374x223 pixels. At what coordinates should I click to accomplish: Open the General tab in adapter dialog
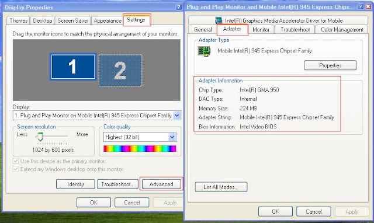click(203, 30)
